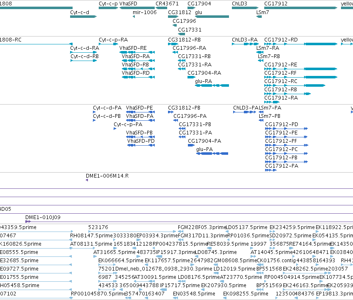This screenshot has height=300, width=353.
Task: Select the mir-1006 gene label
Action: (x=144, y=12)
